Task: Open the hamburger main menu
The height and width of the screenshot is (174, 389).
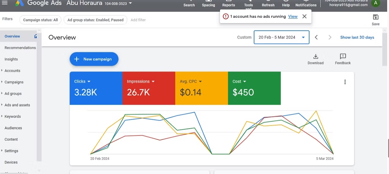Action: 5,3
